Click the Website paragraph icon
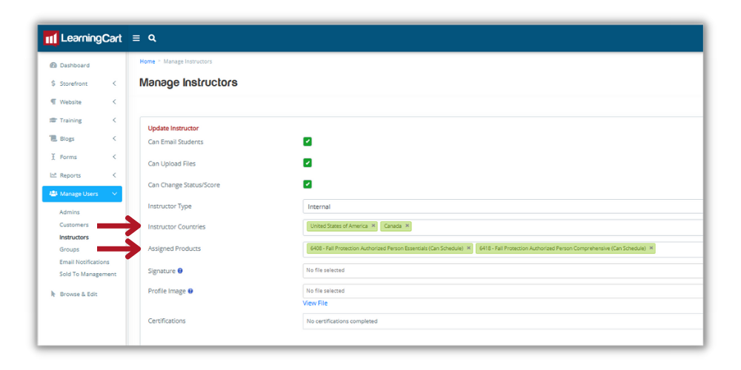Image resolution: width=741 pixels, height=370 pixels. pyautogui.click(x=53, y=102)
